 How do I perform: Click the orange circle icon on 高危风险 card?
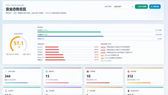point(128,72)
